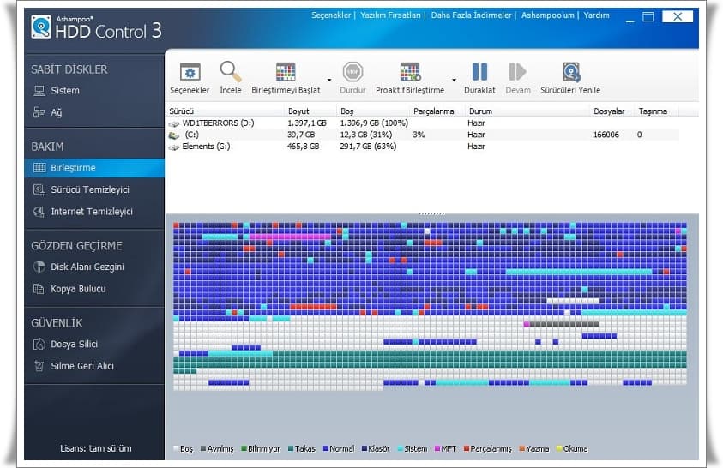Open Internet Temizleyici
The image size is (723, 468).
[x=83, y=212]
